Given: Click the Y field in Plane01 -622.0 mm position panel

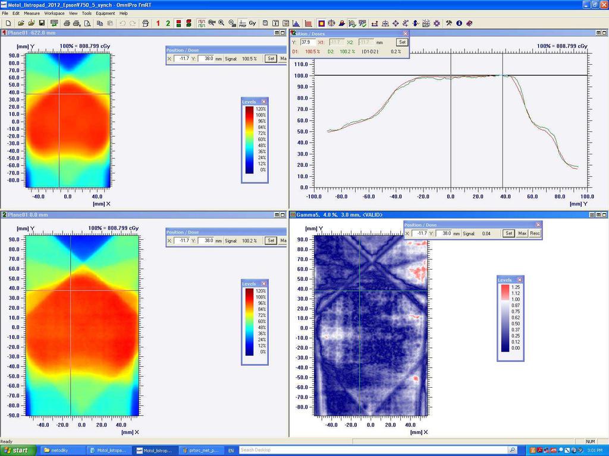Looking at the screenshot, I should pos(206,59).
